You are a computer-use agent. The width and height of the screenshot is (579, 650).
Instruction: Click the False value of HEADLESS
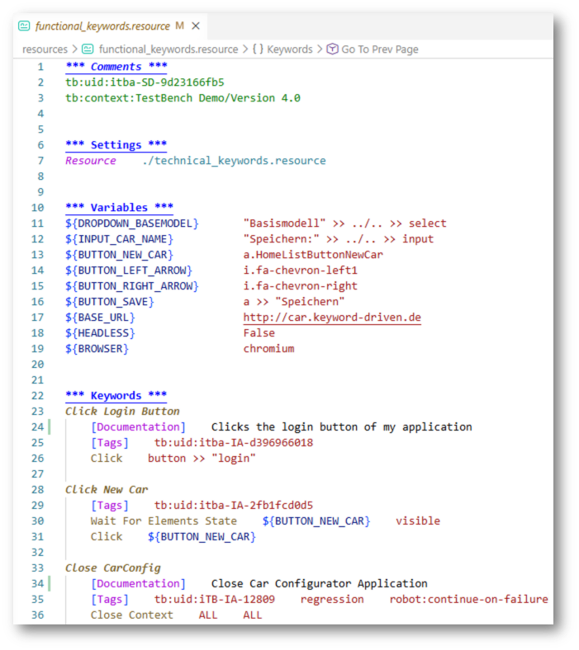259,333
